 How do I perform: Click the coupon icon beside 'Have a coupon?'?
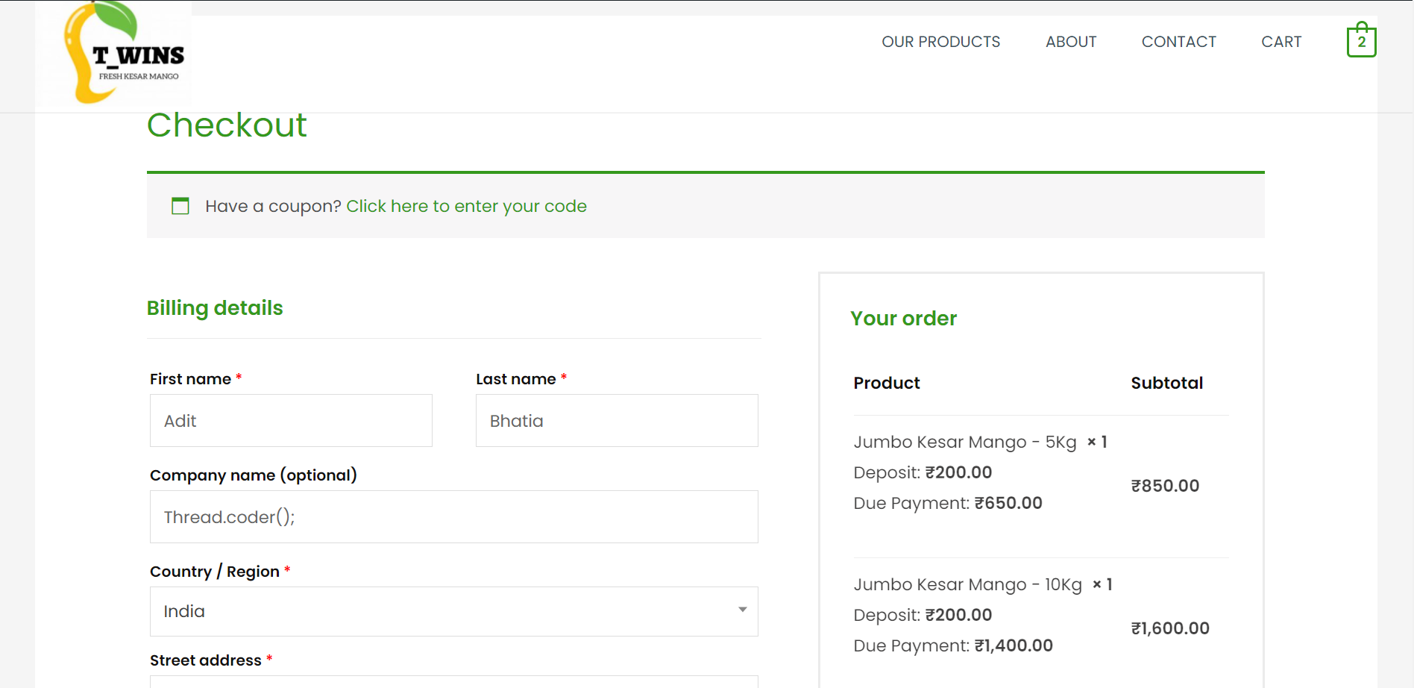pyautogui.click(x=180, y=206)
